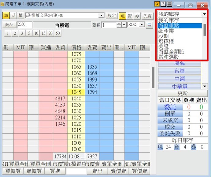Collapse the 我的庫存 watchlist dropdown
The height and width of the screenshot is (177, 211).
coord(204,14)
